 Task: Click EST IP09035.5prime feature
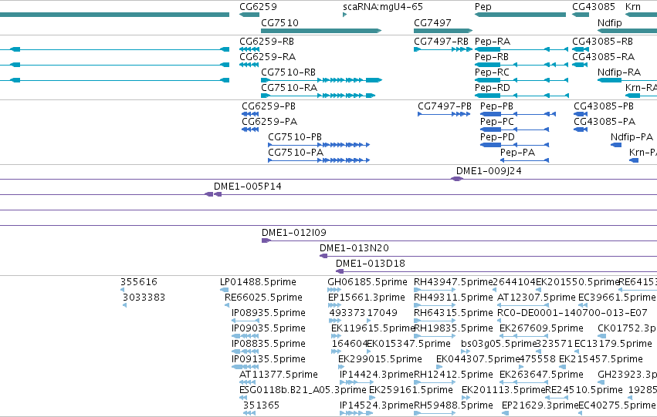tap(245, 336)
